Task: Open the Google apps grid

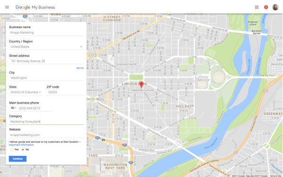Action: [257, 7]
